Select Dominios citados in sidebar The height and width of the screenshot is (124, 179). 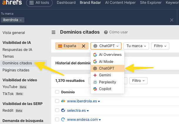point(24,63)
